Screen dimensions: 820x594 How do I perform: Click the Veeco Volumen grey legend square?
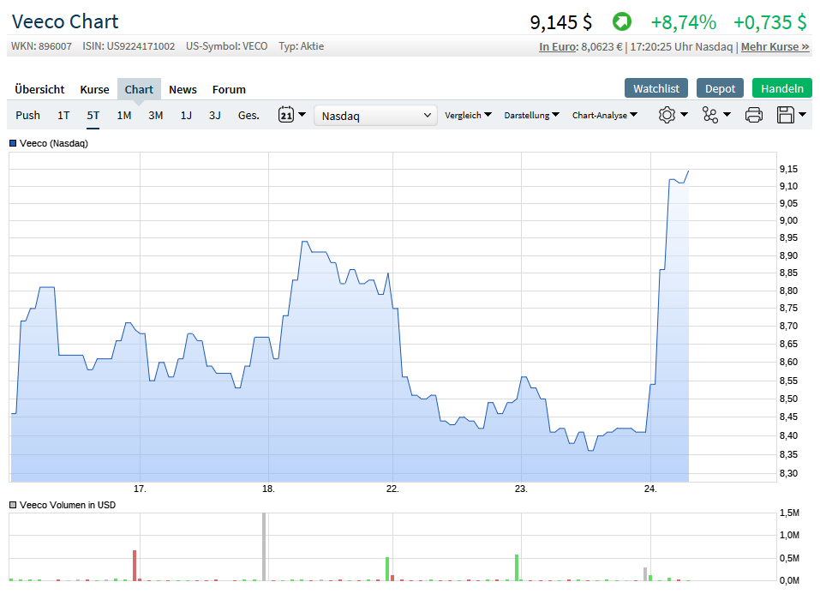point(13,505)
